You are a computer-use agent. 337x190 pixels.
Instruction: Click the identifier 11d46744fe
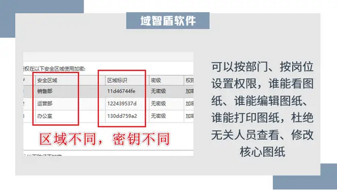click(121, 91)
